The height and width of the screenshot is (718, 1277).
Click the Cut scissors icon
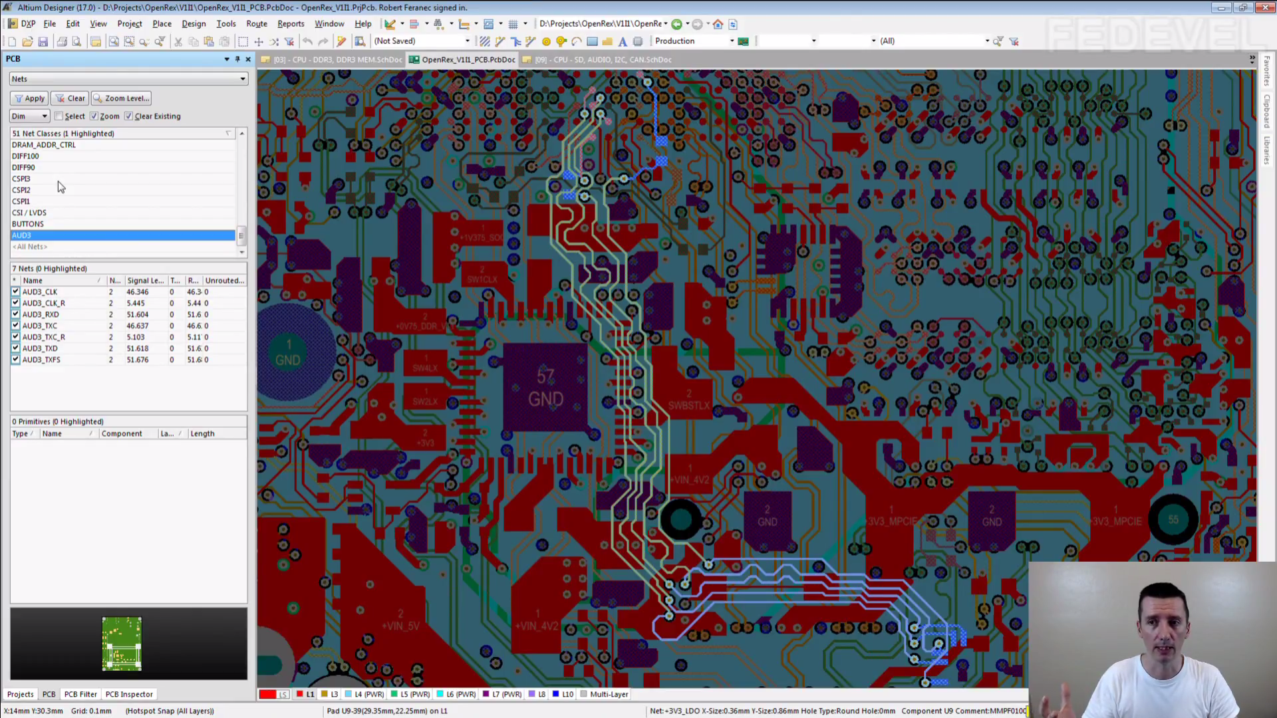(x=178, y=42)
